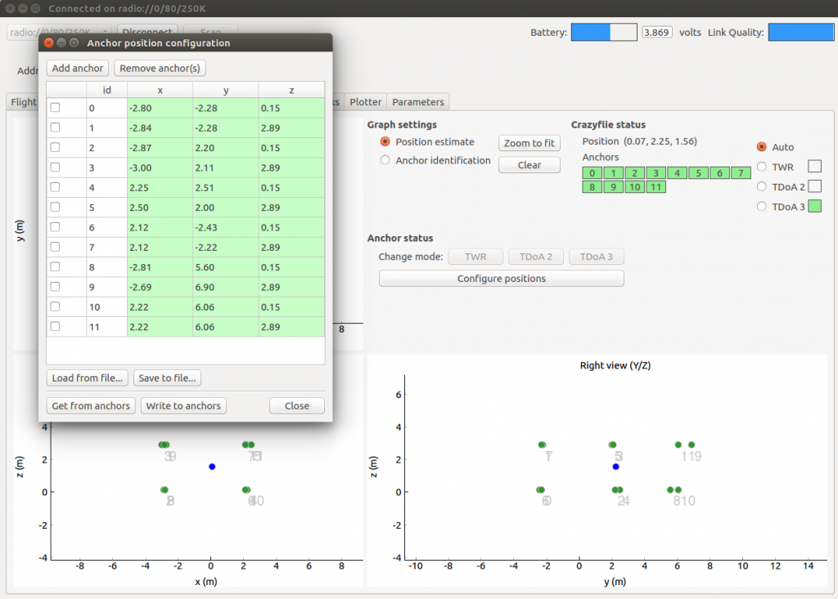Click the TDoA 3 green status indicator
The image size is (838, 599).
click(x=814, y=206)
